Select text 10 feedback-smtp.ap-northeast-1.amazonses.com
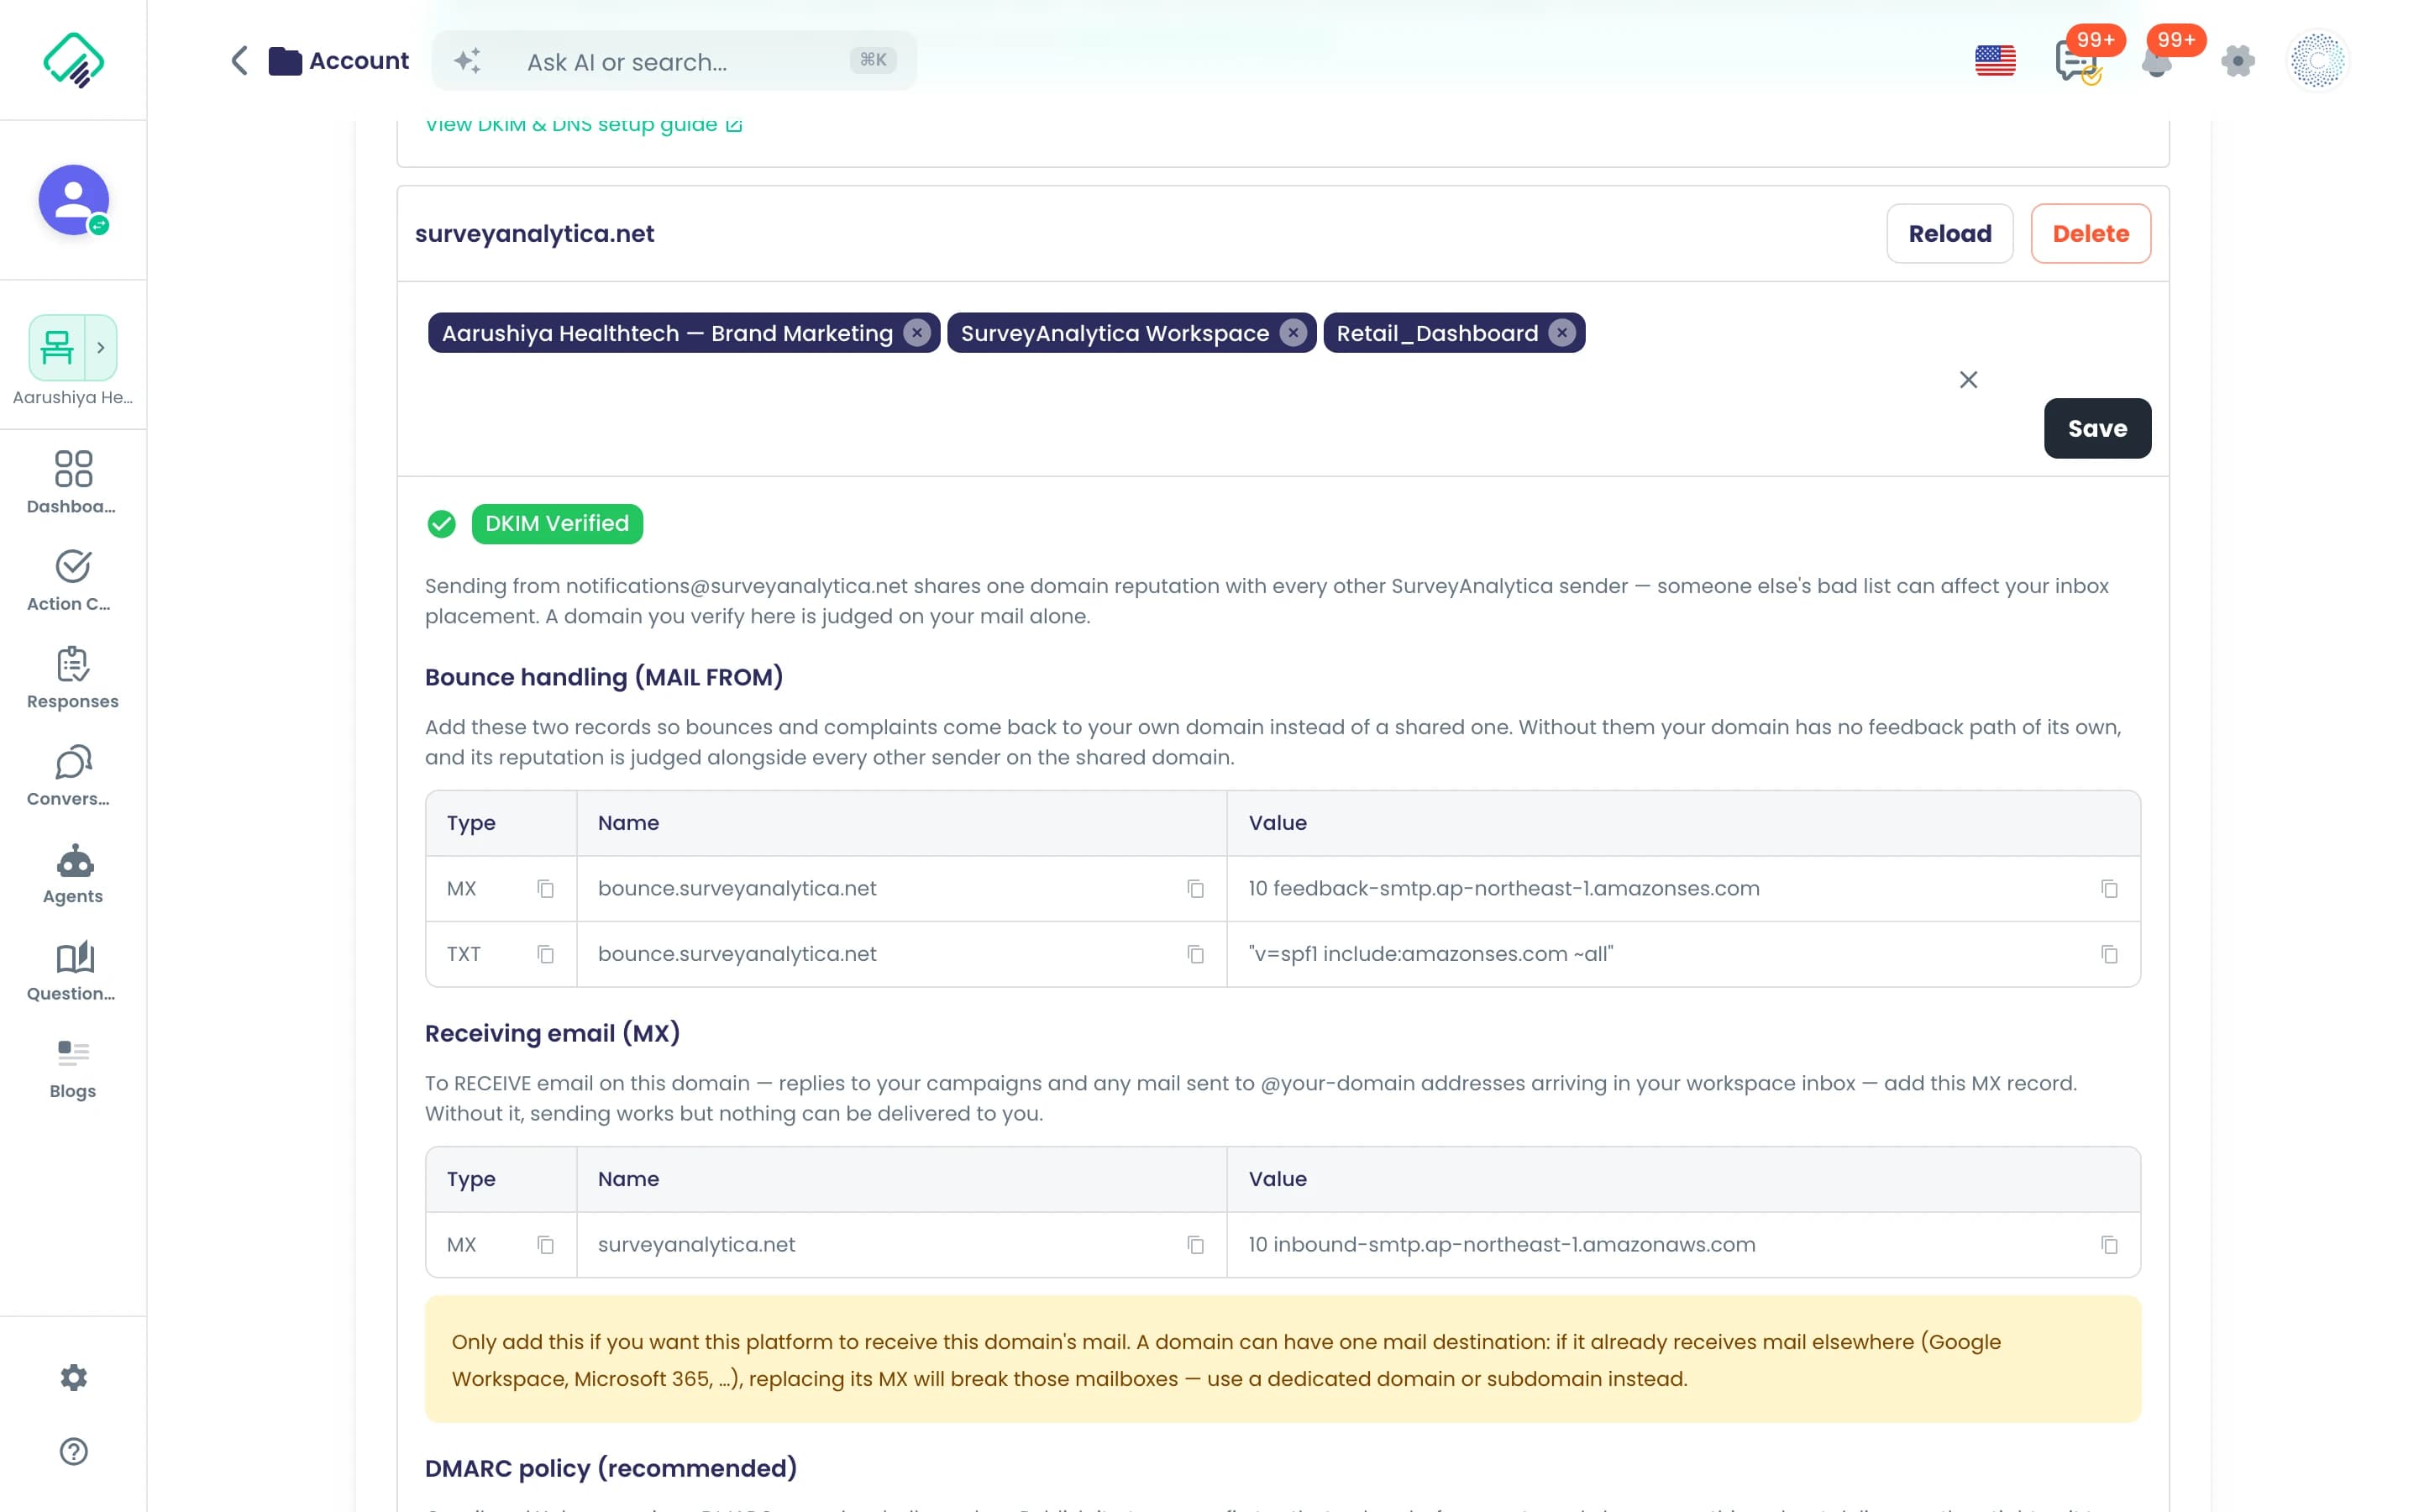 click(x=1503, y=888)
